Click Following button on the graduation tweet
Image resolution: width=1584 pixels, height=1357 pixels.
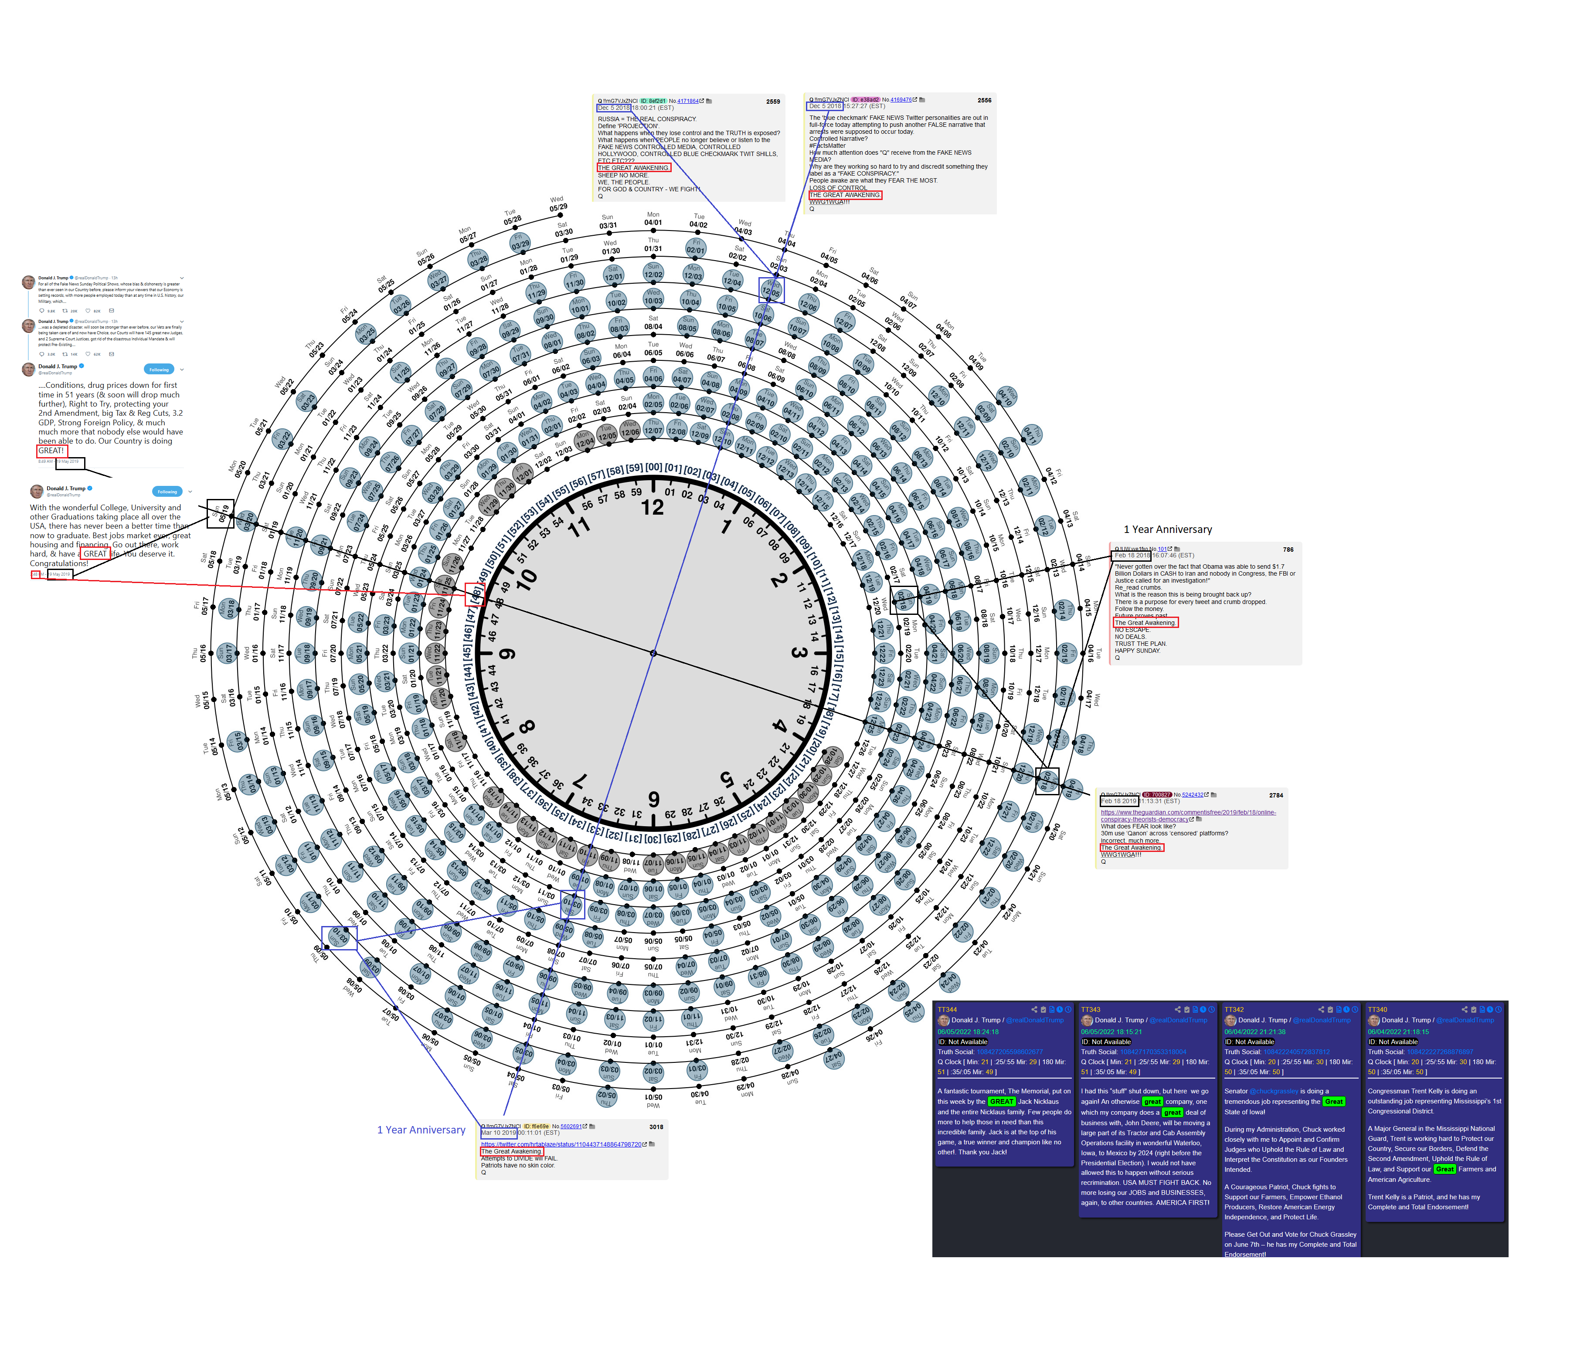click(x=167, y=491)
